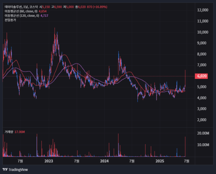Image resolution: width=216 pixels, height=174 pixels.
Task: Click the 12,000 price axis label
Action: click(x=202, y=10)
